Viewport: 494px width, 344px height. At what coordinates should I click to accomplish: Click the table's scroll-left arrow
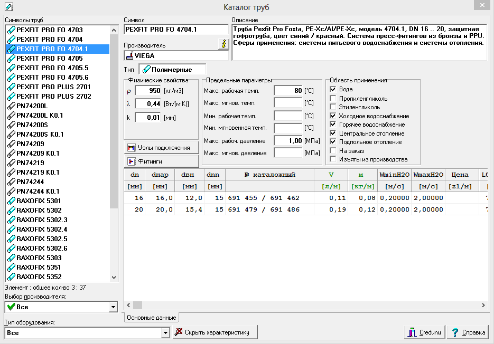click(128, 305)
